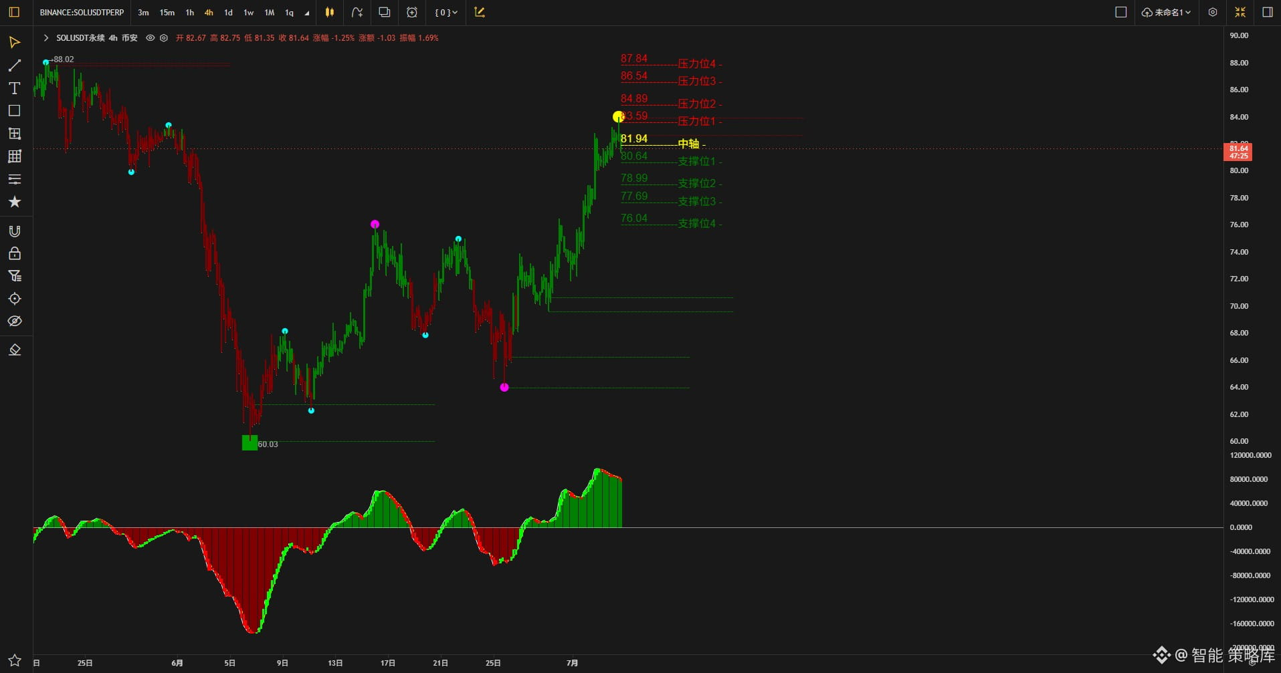Toggle SOLUSDT series visibility eye
1281x673 pixels.
151,38
